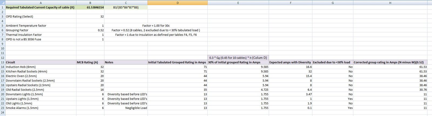
Task: Click the 'Induction Hob (6mm)' circuit cell
Action: tap(40, 67)
